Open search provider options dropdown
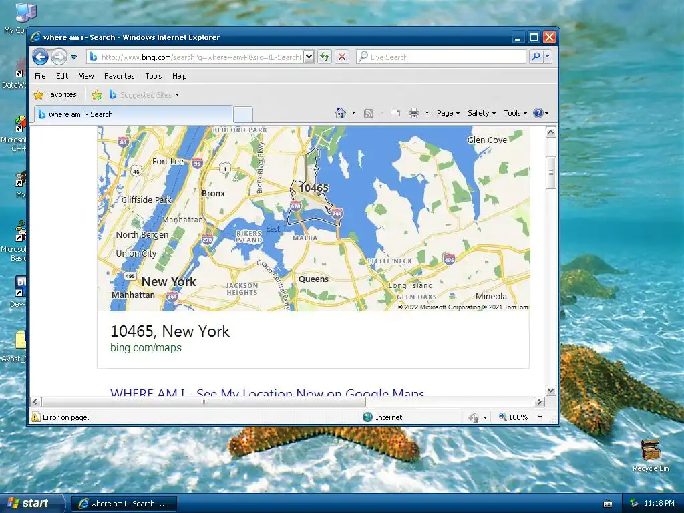The height and width of the screenshot is (513, 684). tap(548, 57)
